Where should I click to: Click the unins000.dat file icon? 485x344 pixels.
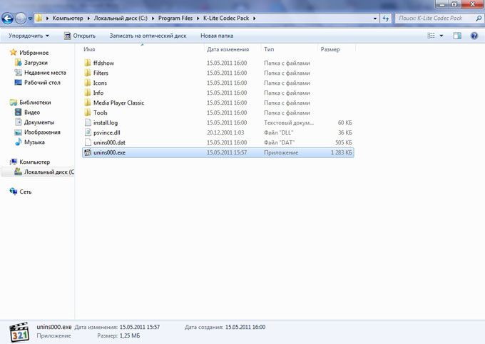pos(88,142)
